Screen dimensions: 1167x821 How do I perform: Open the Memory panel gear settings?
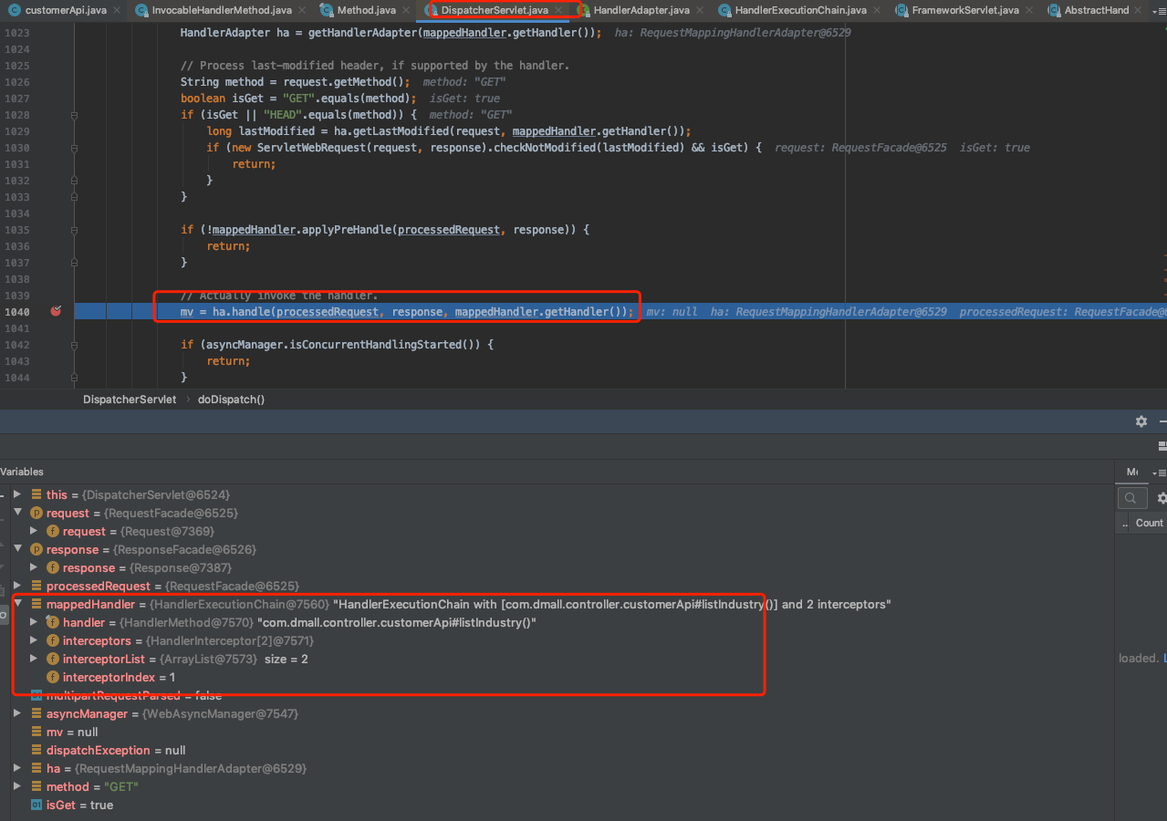click(x=1162, y=498)
